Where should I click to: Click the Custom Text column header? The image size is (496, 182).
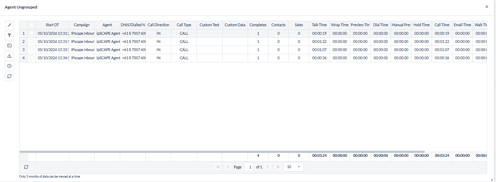coord(210,25)
